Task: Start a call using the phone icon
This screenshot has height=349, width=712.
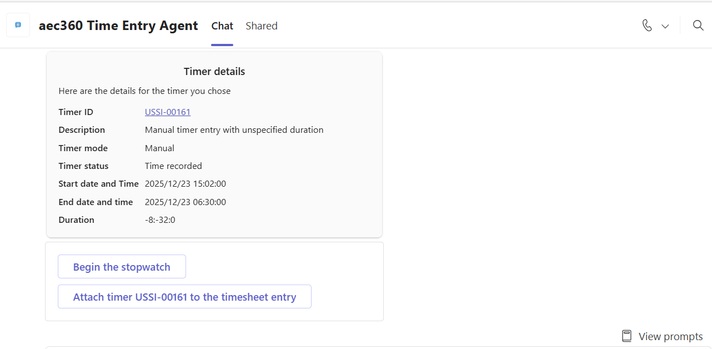Action: [647, 26]
